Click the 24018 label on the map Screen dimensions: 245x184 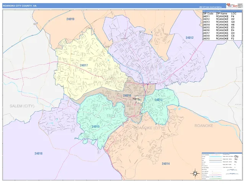coord(38,153)
